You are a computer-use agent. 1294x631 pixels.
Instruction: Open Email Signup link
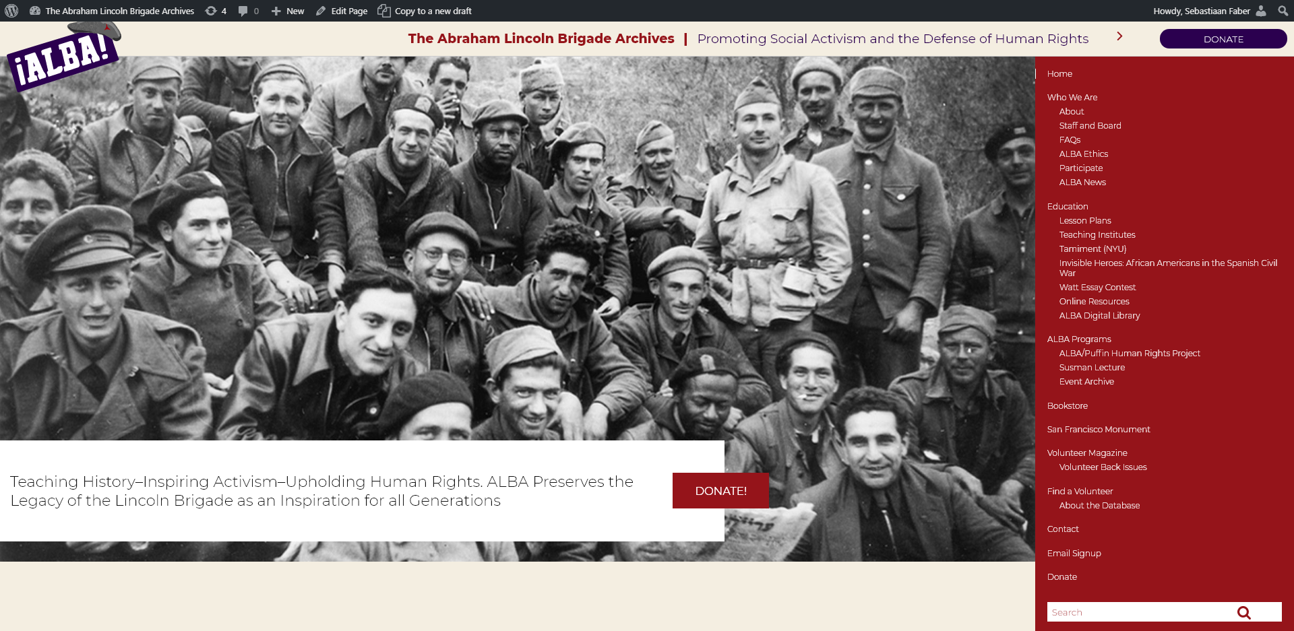[x=1074, y=554]
